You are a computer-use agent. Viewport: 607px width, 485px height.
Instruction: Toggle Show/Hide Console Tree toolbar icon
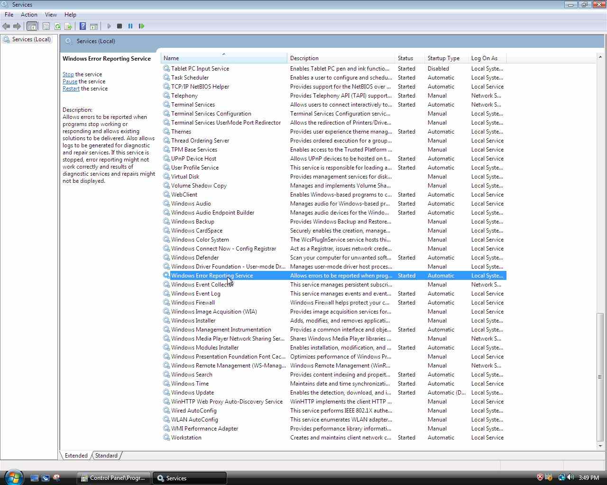(x=32, y=26)
